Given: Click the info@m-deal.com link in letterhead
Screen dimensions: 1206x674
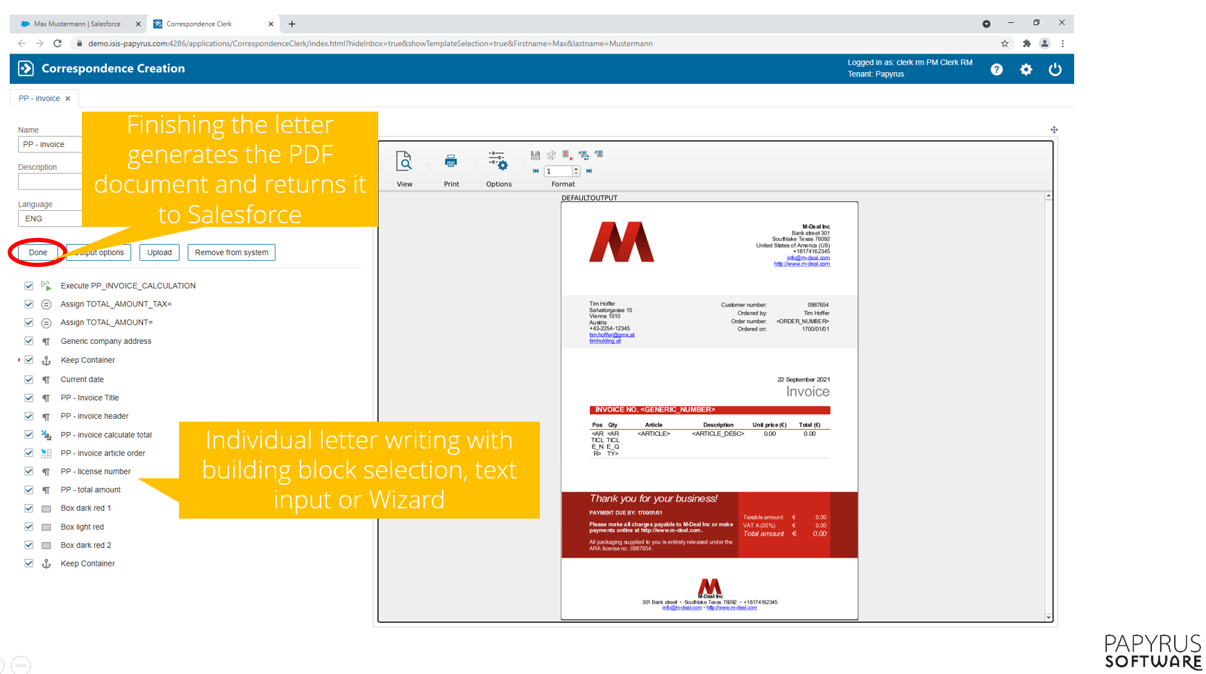Looking at the screenshot, I should [808, 258].
